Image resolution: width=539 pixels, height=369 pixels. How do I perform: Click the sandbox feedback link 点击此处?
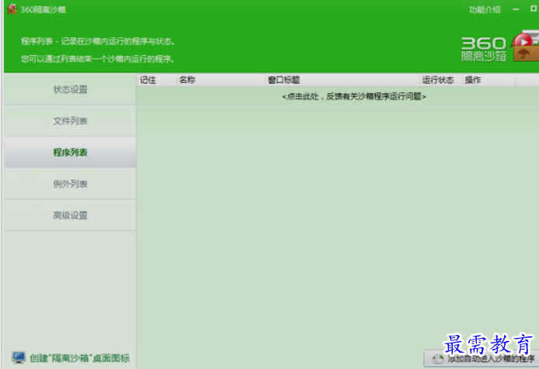(x=354, y=96)
